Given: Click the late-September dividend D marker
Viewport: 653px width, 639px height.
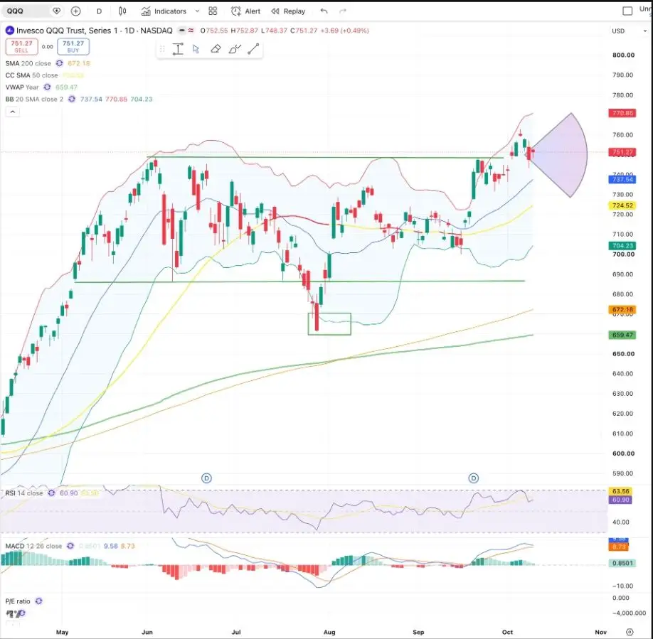Looking at the screenshot, I should click(474, 478).
